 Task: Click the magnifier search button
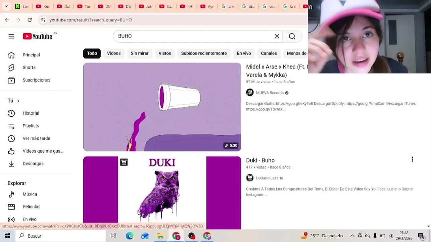[x=292, y=36]
